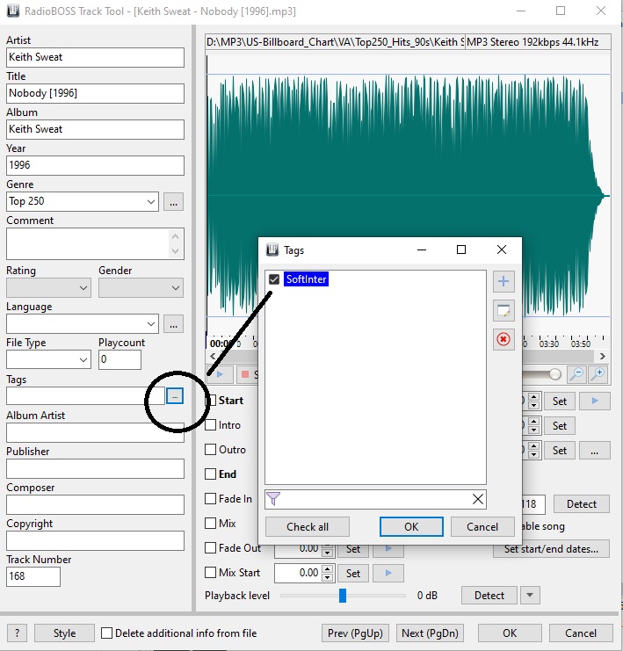Click the Year input field
The image size is (623, 651).
(x=95, y=166)
